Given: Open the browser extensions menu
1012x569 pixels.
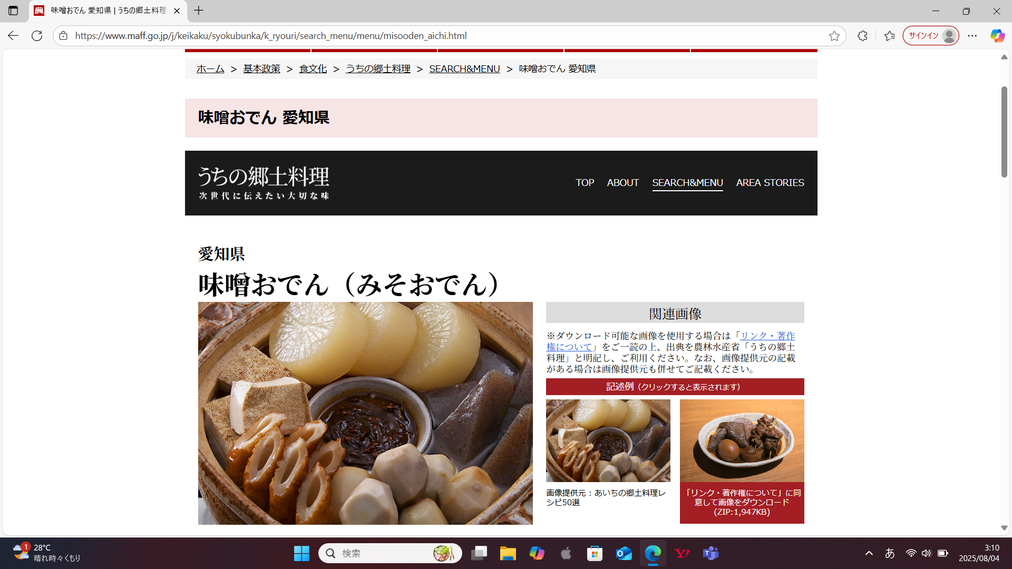Looking at the screenshot, I should (x=862, y=36).
